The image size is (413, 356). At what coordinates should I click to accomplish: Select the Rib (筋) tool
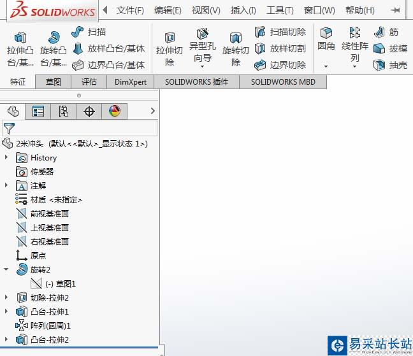pos(386,32)
